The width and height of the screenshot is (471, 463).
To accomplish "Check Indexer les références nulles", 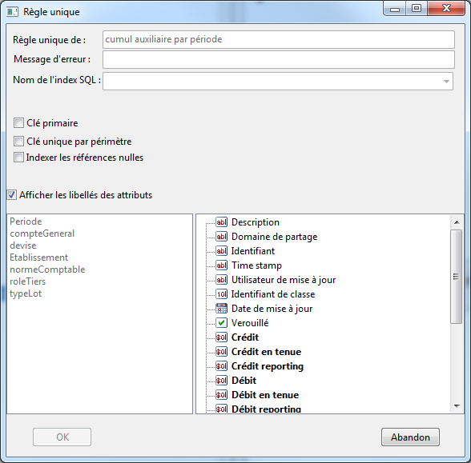I will [18, 158].
